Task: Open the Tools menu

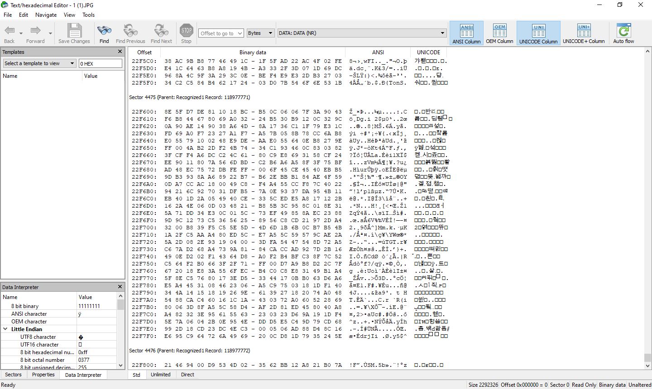Action: pyautogui.click(x=88, y=14)
